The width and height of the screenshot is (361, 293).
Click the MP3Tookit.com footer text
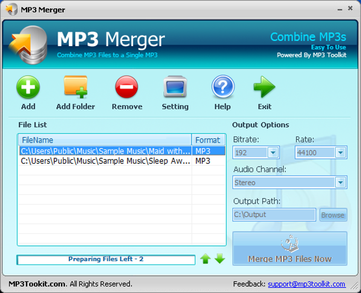[x=37, y=284]
